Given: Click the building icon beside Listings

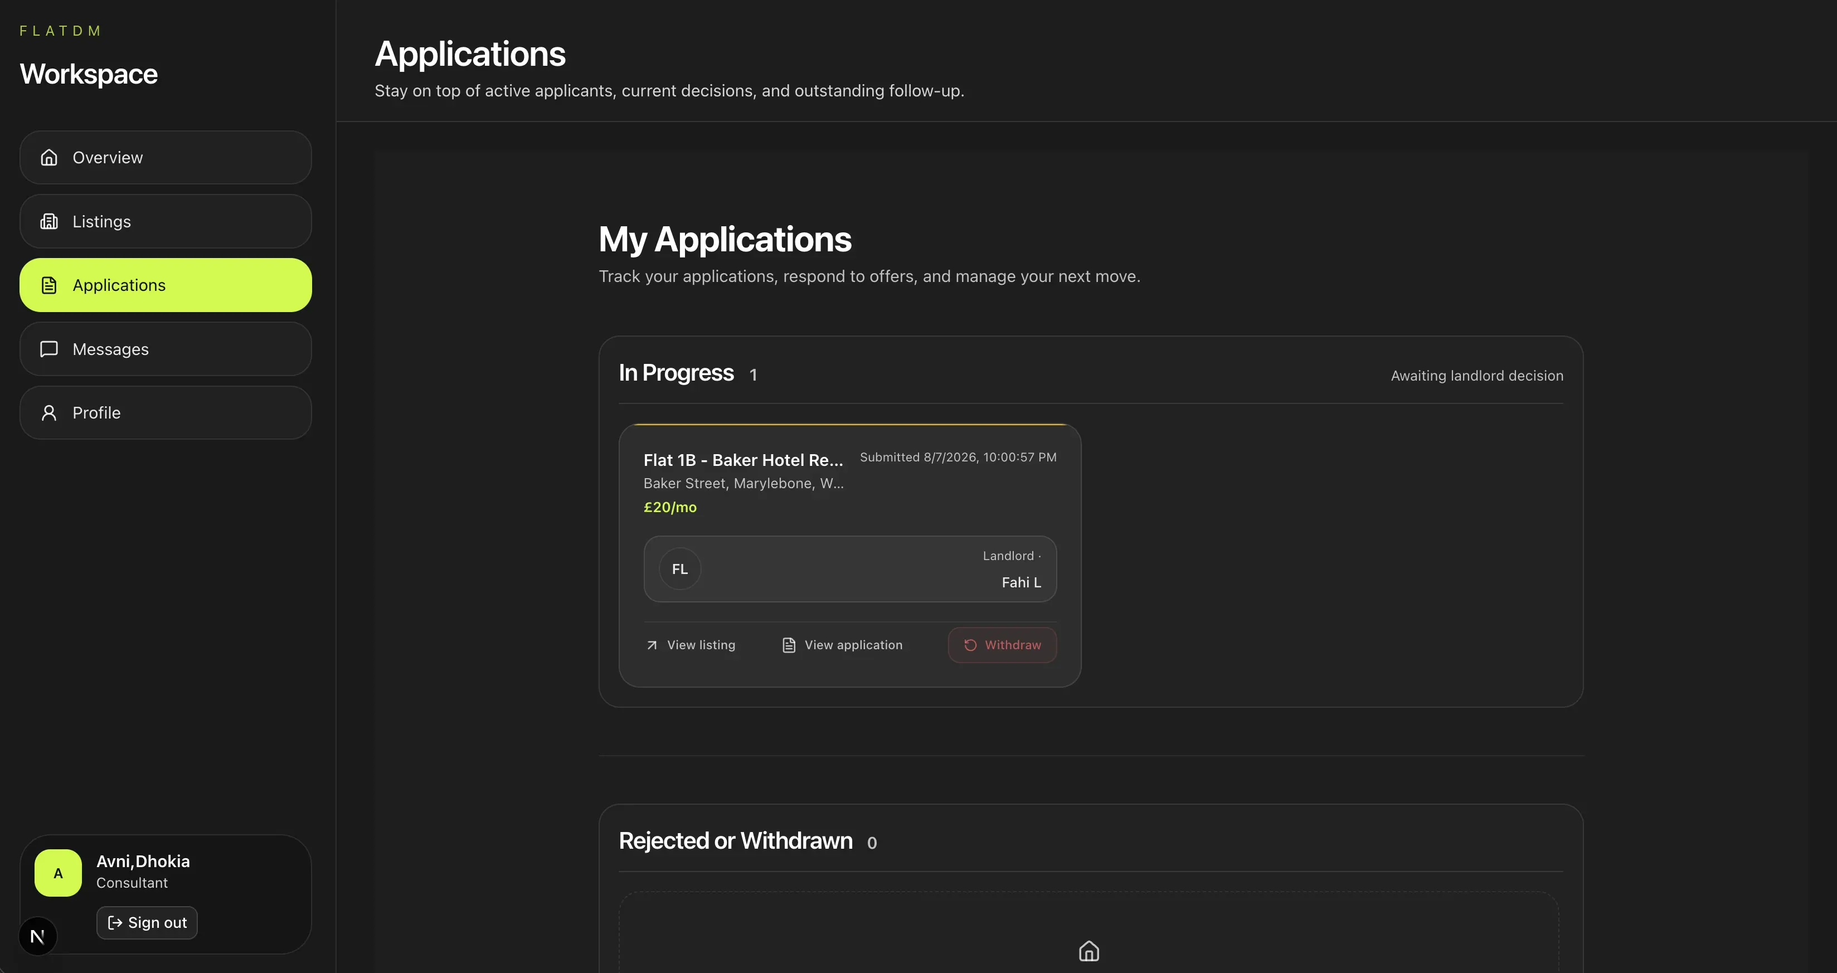Looking at the screenshot, I should [49, 221].
